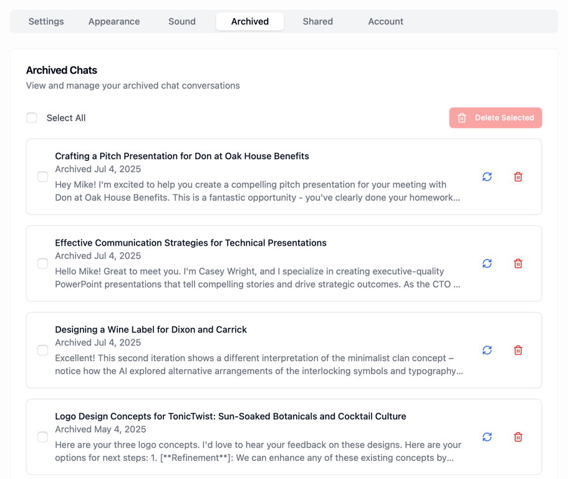
Task: Tick the TonicTwist Logo Design checkbox
Action: click(x=42, y=437)
